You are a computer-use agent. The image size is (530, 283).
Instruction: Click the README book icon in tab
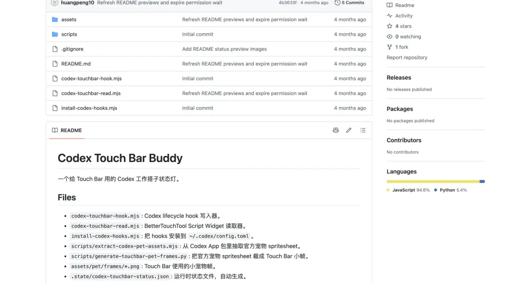tap(55, 130)
